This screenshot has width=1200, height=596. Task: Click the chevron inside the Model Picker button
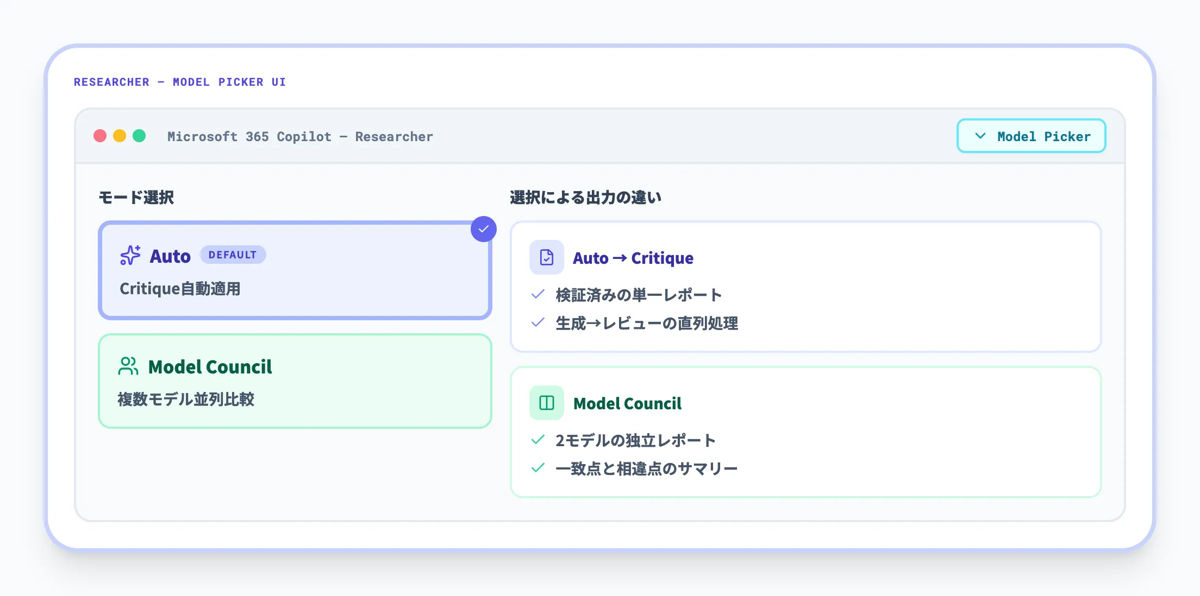point(980,136)
